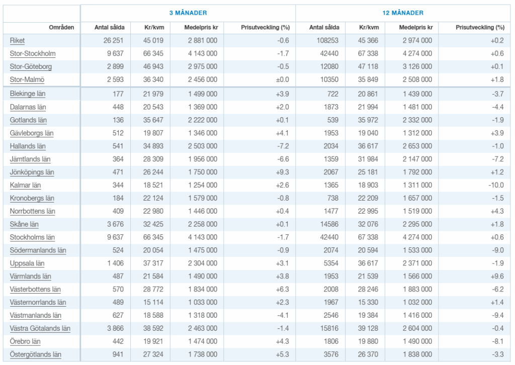The height and width of the screenshot is (365, 515).
Task: Open the Uppsala län link
Action: point(27,263)
